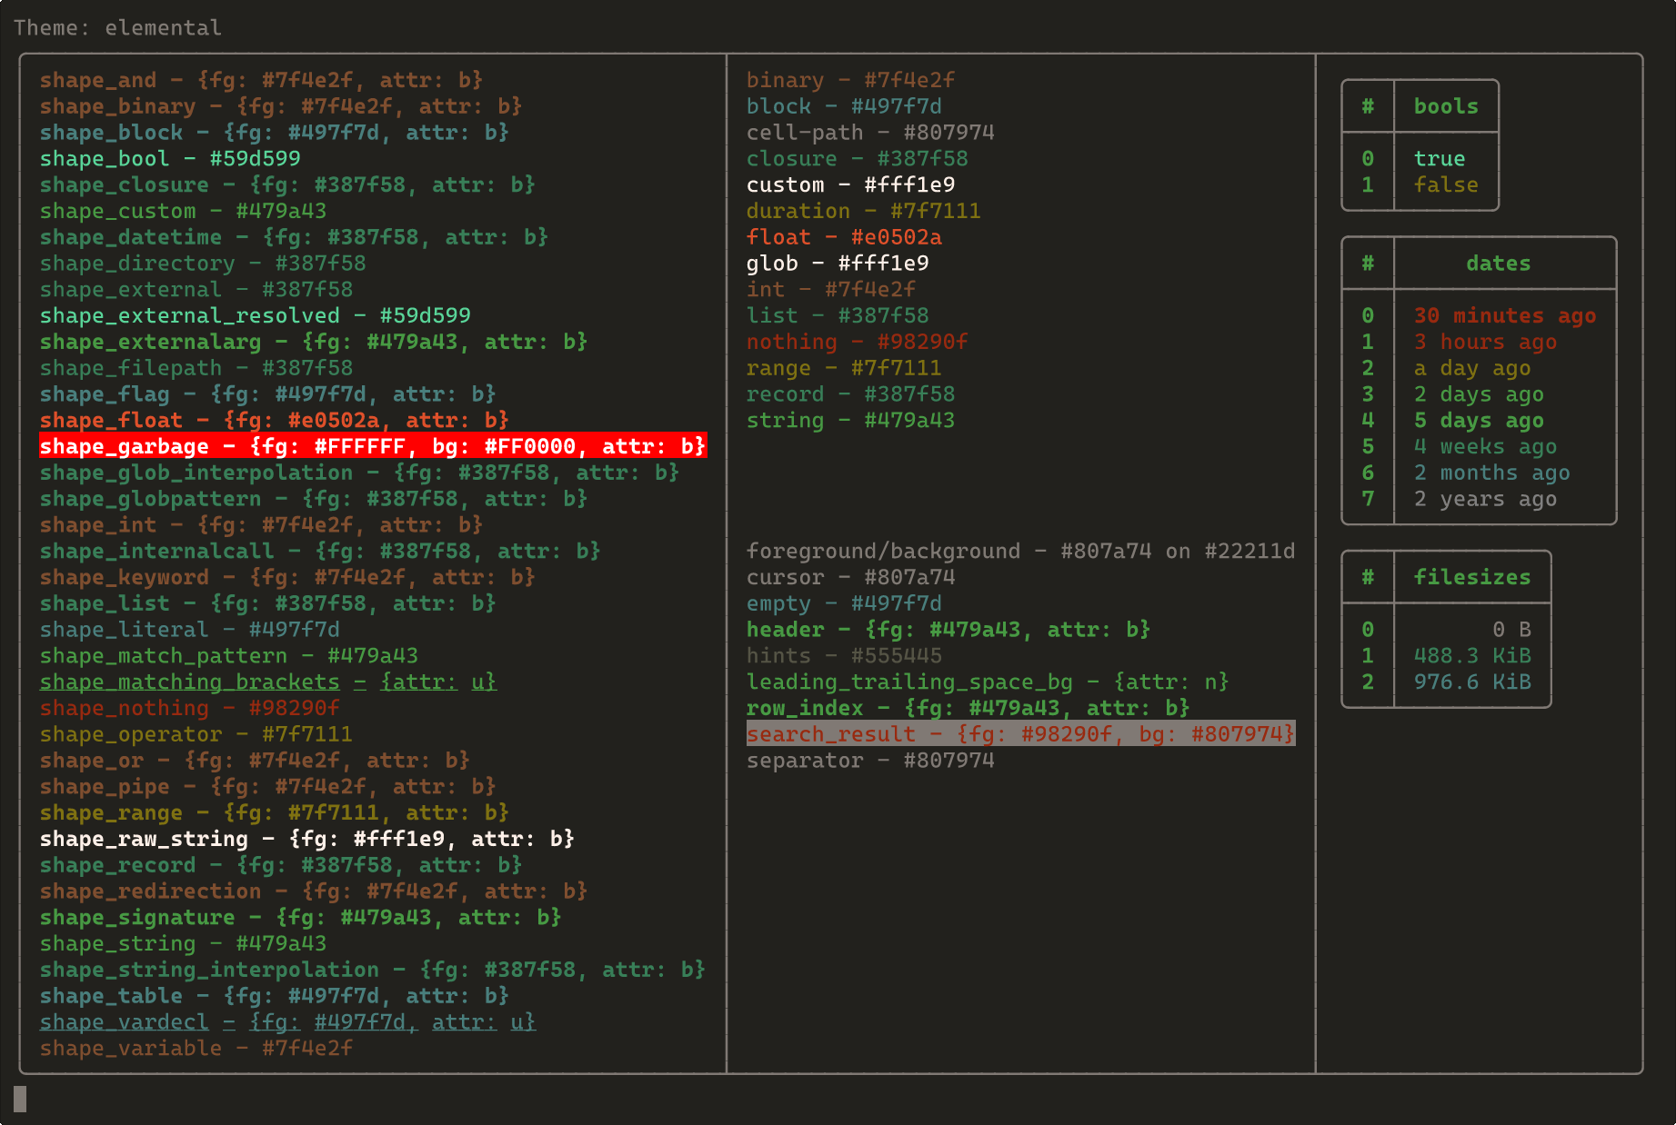Click the shape_external_resolved line
This screenshot has width=1676, height=1125.
click(256, 316)
